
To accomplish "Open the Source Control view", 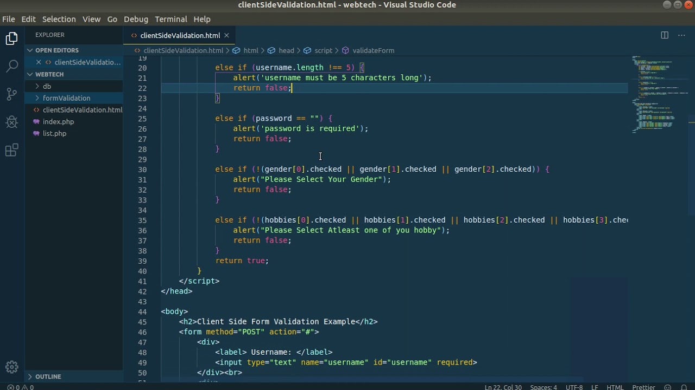I will 12,94.
